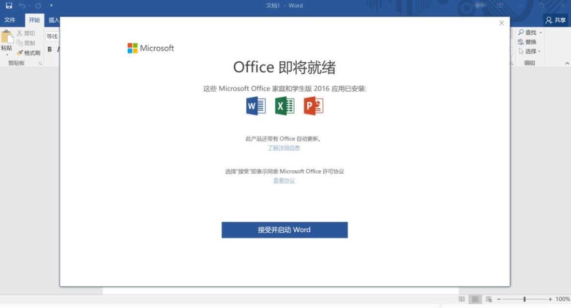Toggle bold formatting button
This screenshot has height=308, width=571.
click(x=49, y=49)
